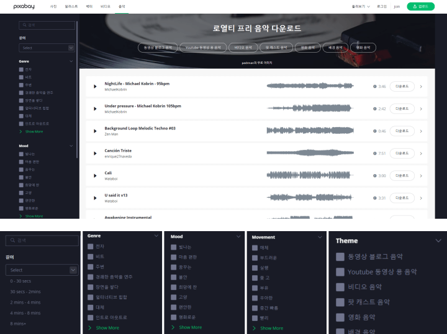Play NightLife - Michael Kobrin - 95bpm track

click(95, 87)
